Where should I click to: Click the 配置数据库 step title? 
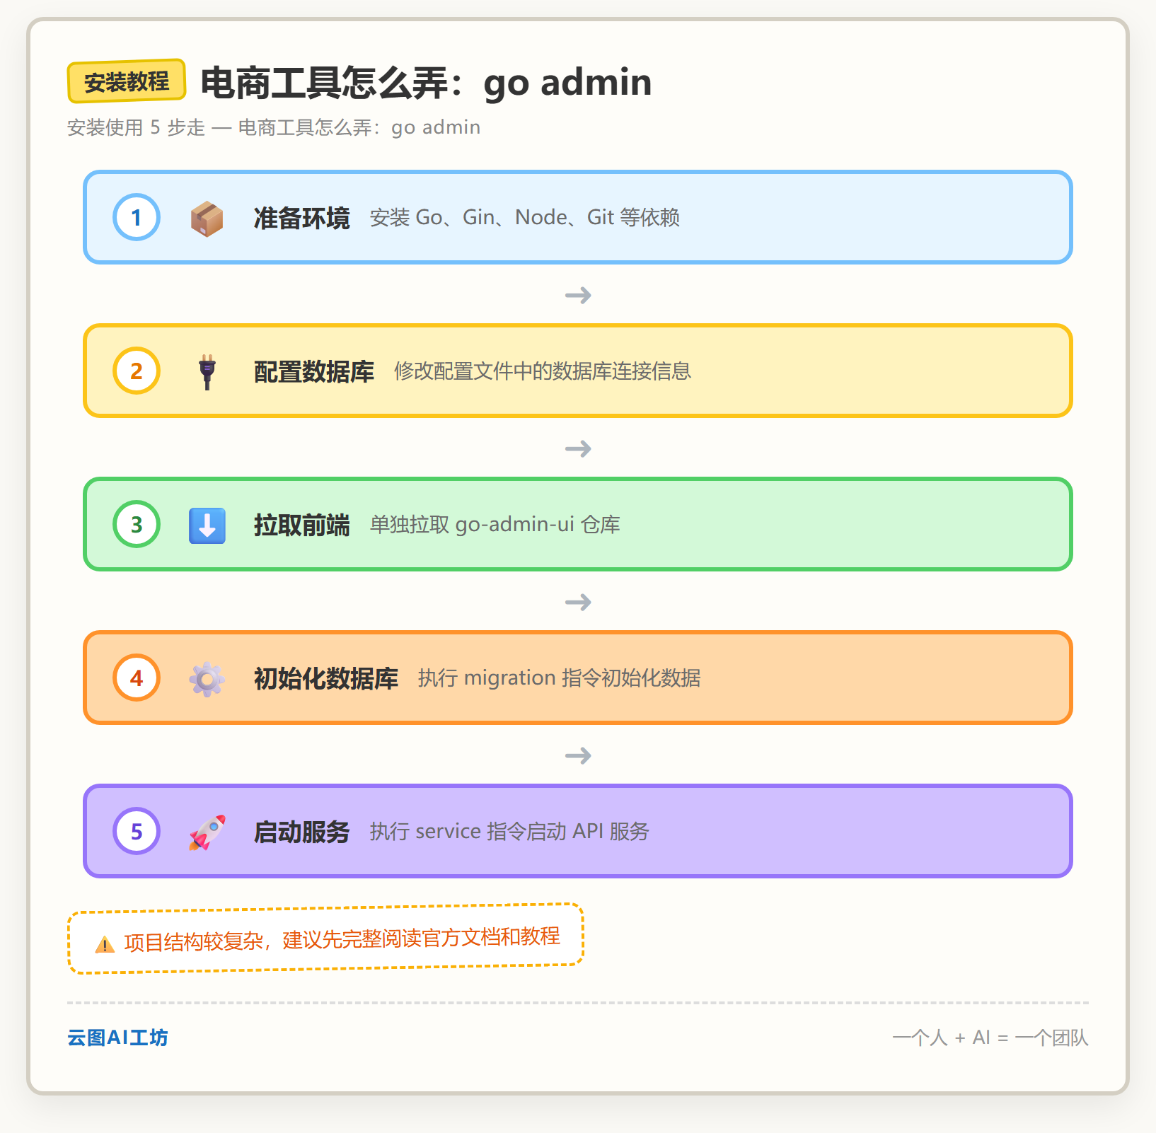pos(314,371)
